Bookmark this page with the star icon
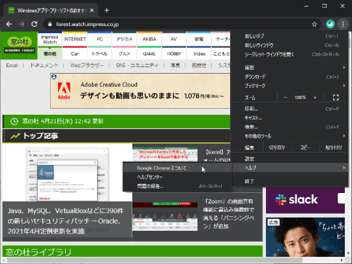This screenshot has height=264, width=352. [314, 24]
